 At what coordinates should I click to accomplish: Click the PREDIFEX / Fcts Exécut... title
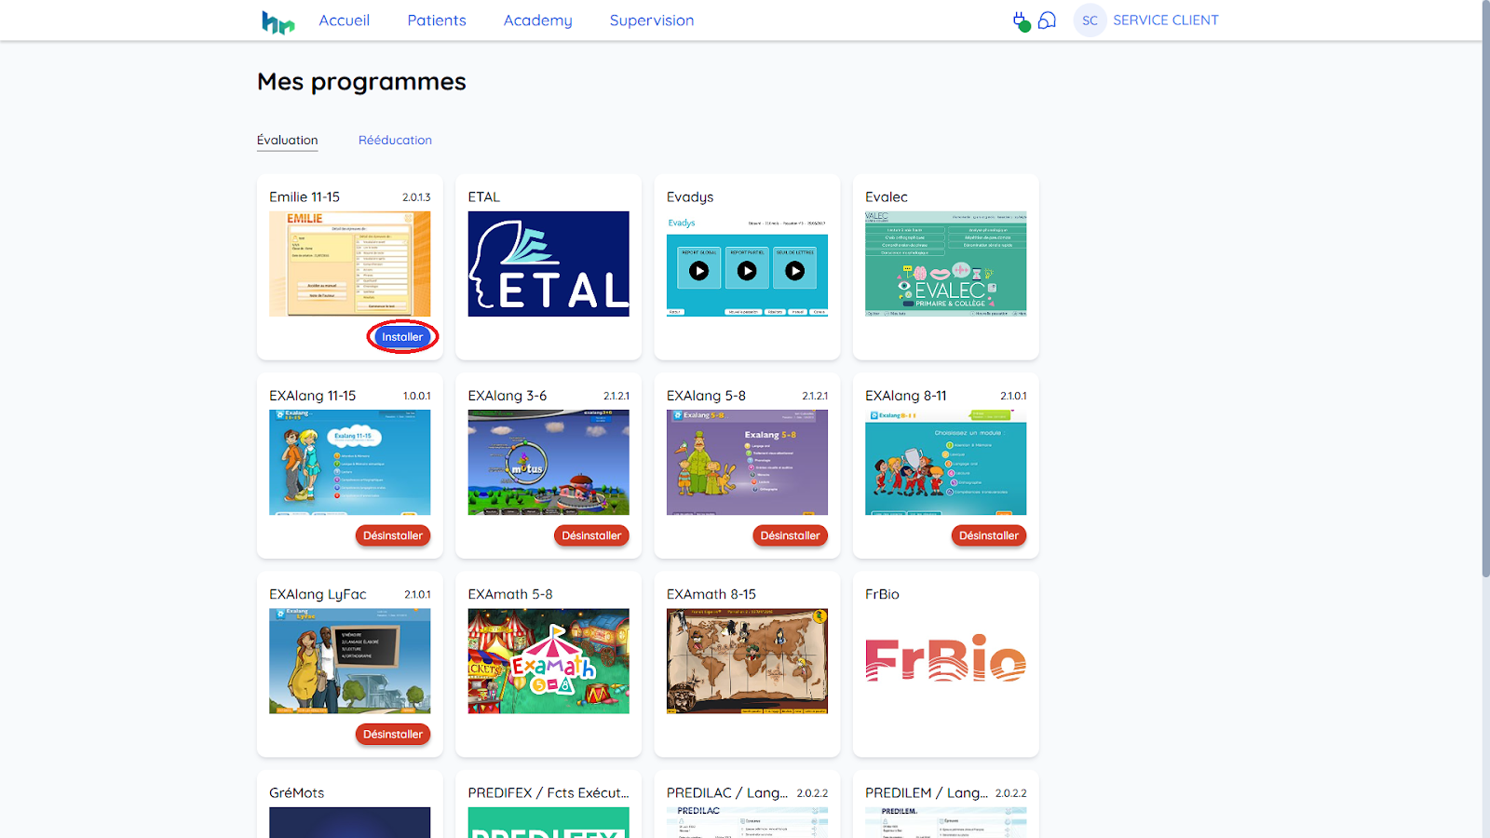click(549, 793)
